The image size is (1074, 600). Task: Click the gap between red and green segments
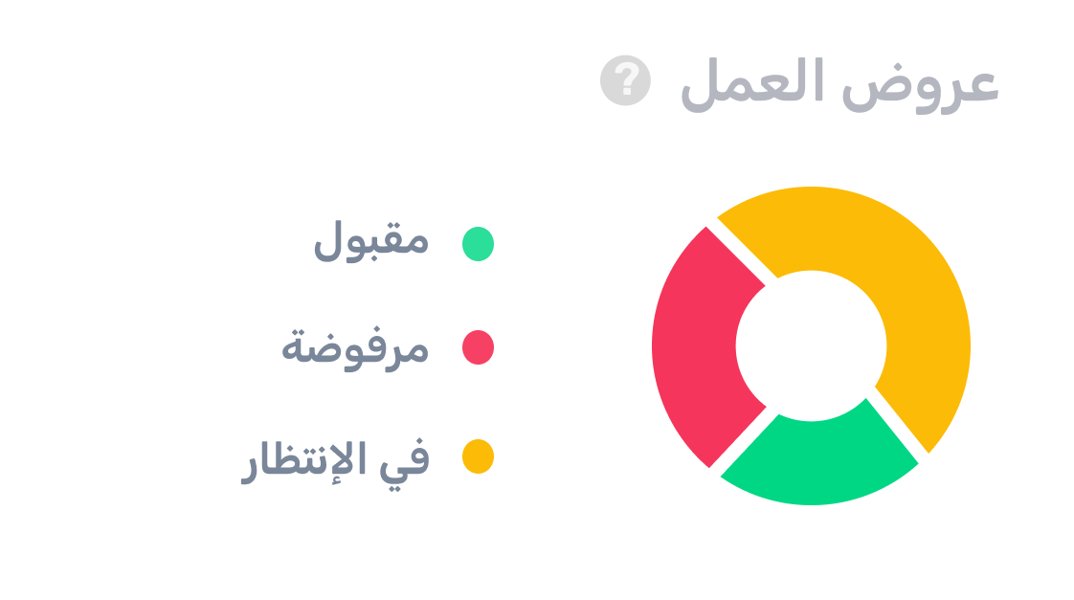click(x=743, y=441)
